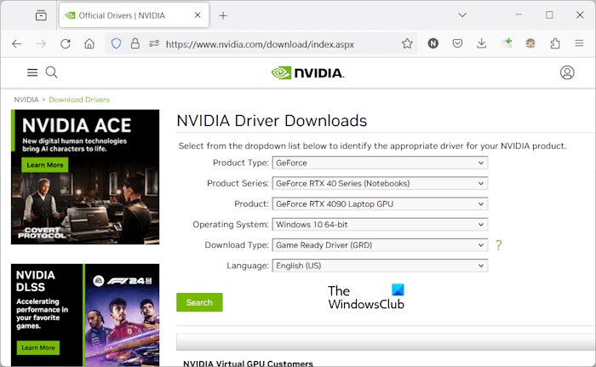Open the NVIDIA user account icon

click(x=567, y=72)
